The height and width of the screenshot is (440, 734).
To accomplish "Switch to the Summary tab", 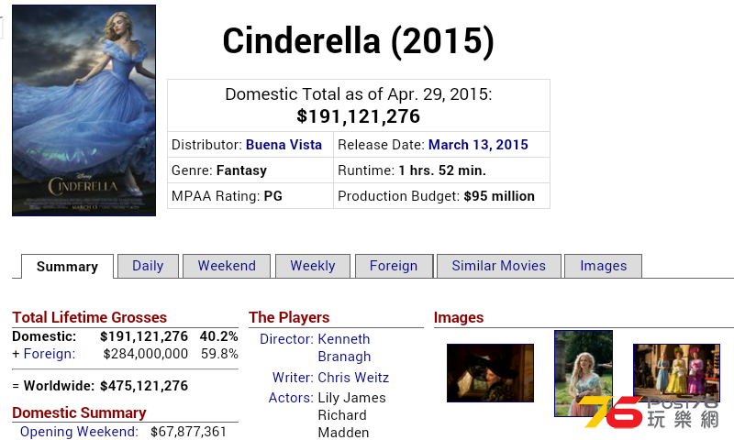I will 67,267.
